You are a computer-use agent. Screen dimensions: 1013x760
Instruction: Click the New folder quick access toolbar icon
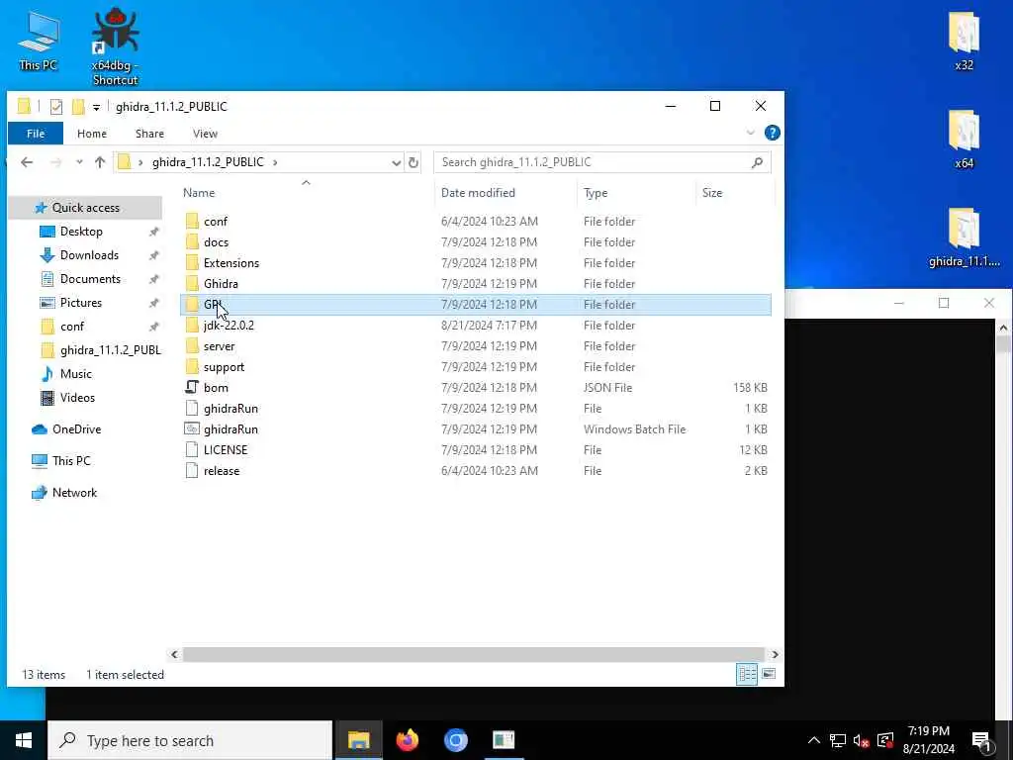(x=78, y=107)
